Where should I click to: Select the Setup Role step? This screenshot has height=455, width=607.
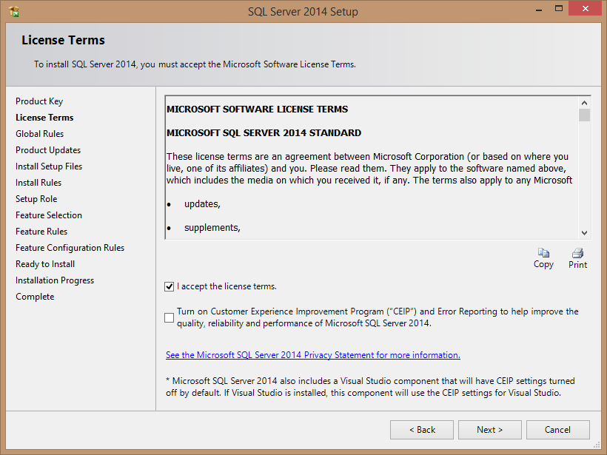pos(36,199)
